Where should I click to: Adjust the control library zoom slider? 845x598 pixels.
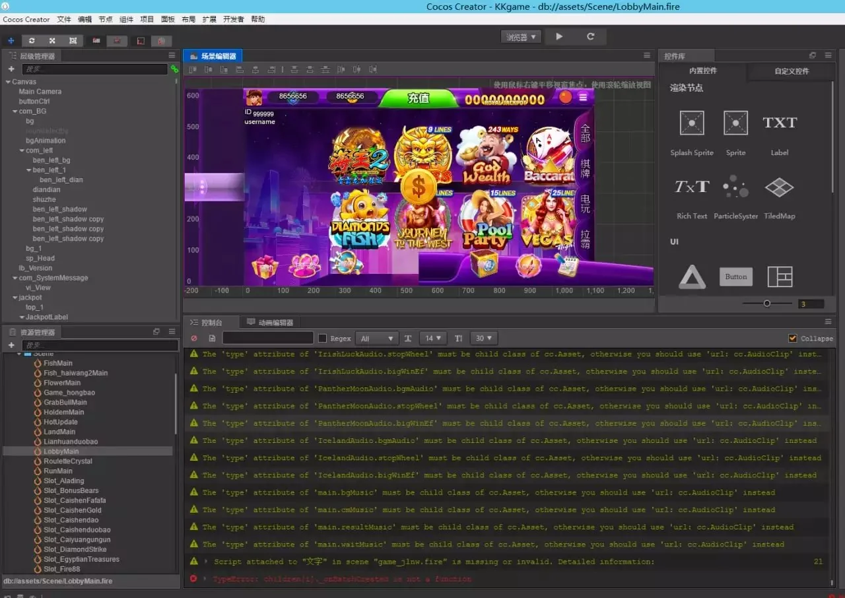click(x=766, y=304)
